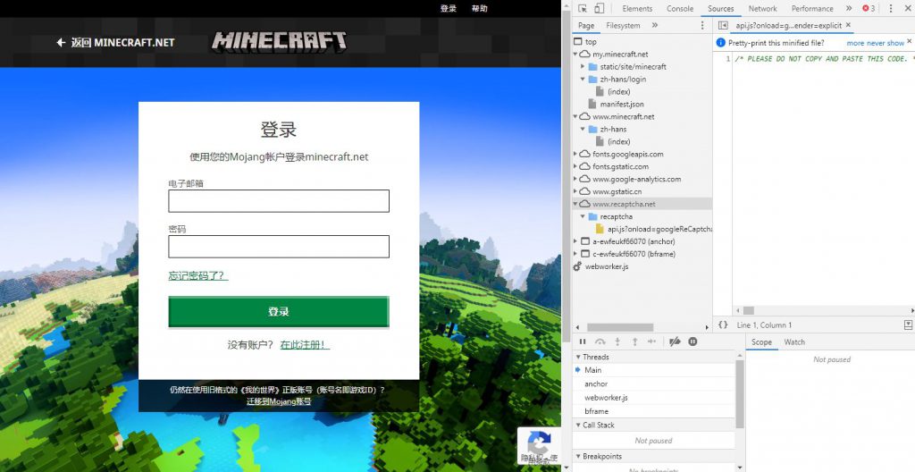
Task: Open the Watch tab
Action: (794, 341)
